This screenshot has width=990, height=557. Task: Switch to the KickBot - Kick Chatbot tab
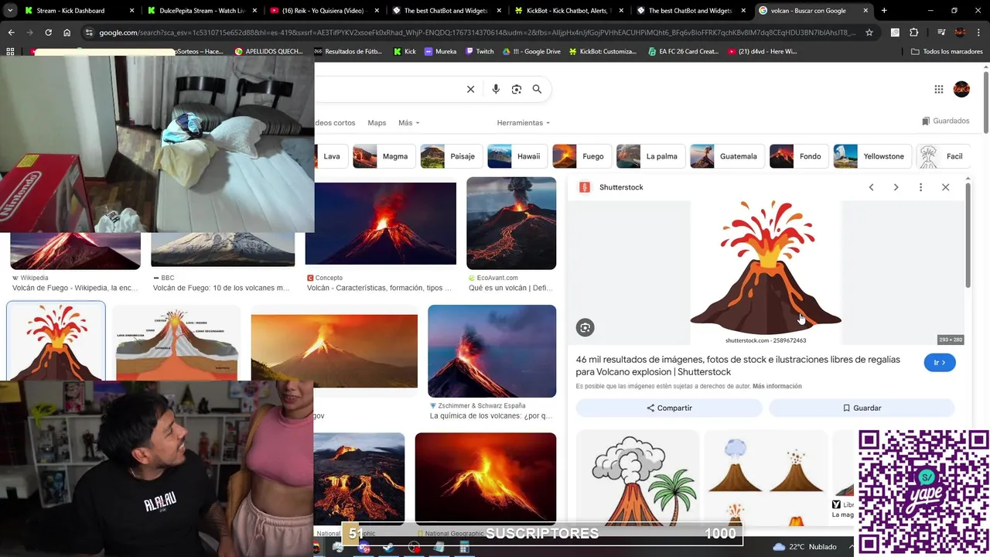point(568,11)
